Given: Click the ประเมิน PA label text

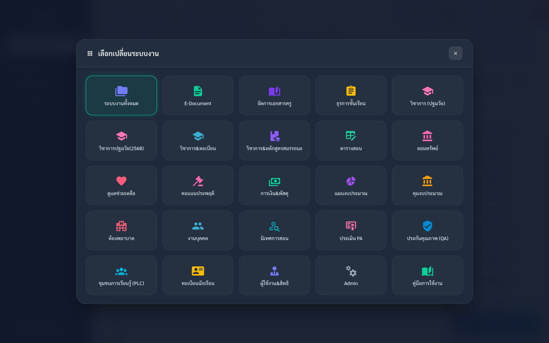Looking at the screenshot, I should 351,239.
